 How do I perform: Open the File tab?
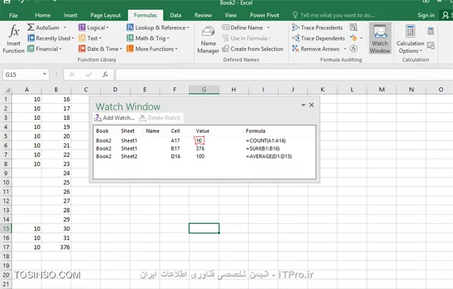[13, 15]
